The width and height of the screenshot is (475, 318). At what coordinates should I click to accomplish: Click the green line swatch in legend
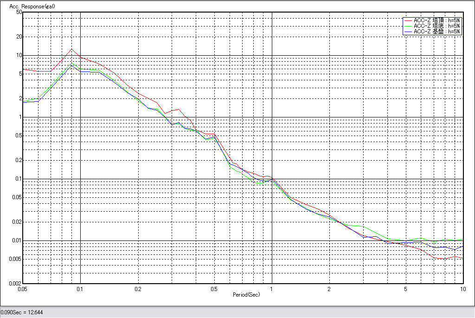tap(408, 26)
